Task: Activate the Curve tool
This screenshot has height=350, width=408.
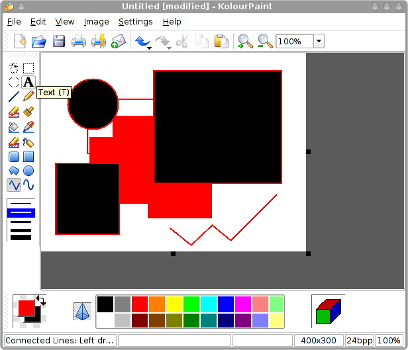Action: point(28,186)
